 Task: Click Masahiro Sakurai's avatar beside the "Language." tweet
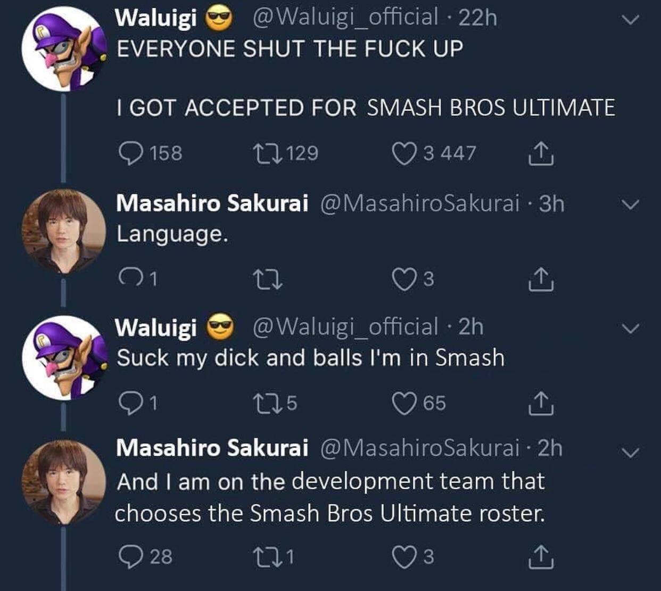(x=64, y=231)
